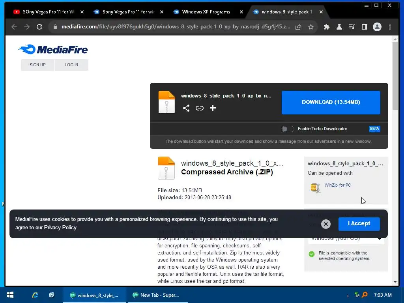Click DOWNLOAD (13.54MB) button

(x=331, y=102)
